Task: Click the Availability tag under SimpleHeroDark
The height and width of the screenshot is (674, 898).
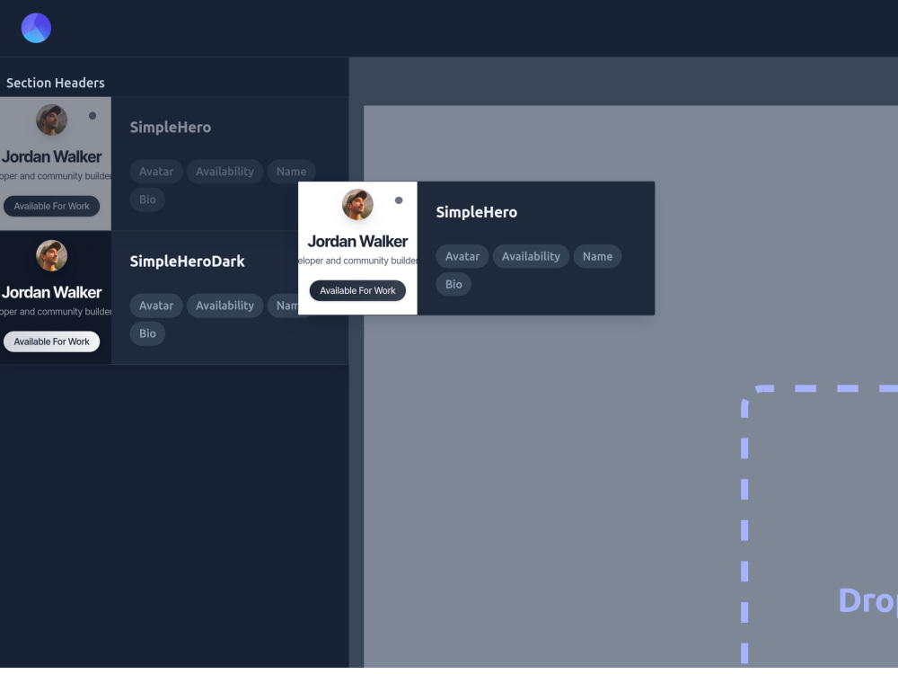Action: point(224,306)
